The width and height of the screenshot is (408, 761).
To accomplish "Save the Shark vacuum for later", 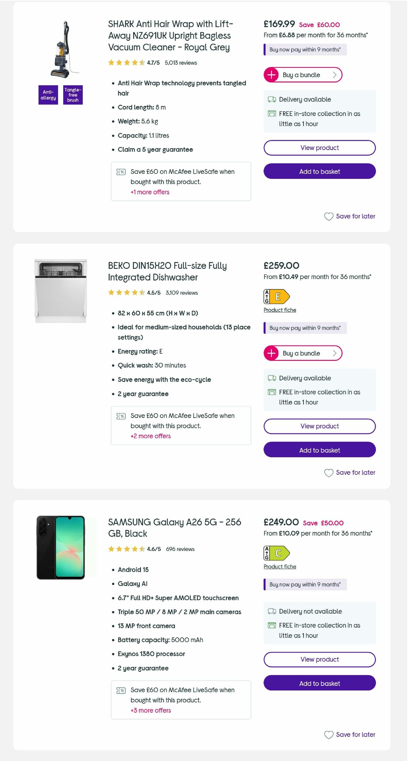I will pyautogui.click(x=350, y=216).
